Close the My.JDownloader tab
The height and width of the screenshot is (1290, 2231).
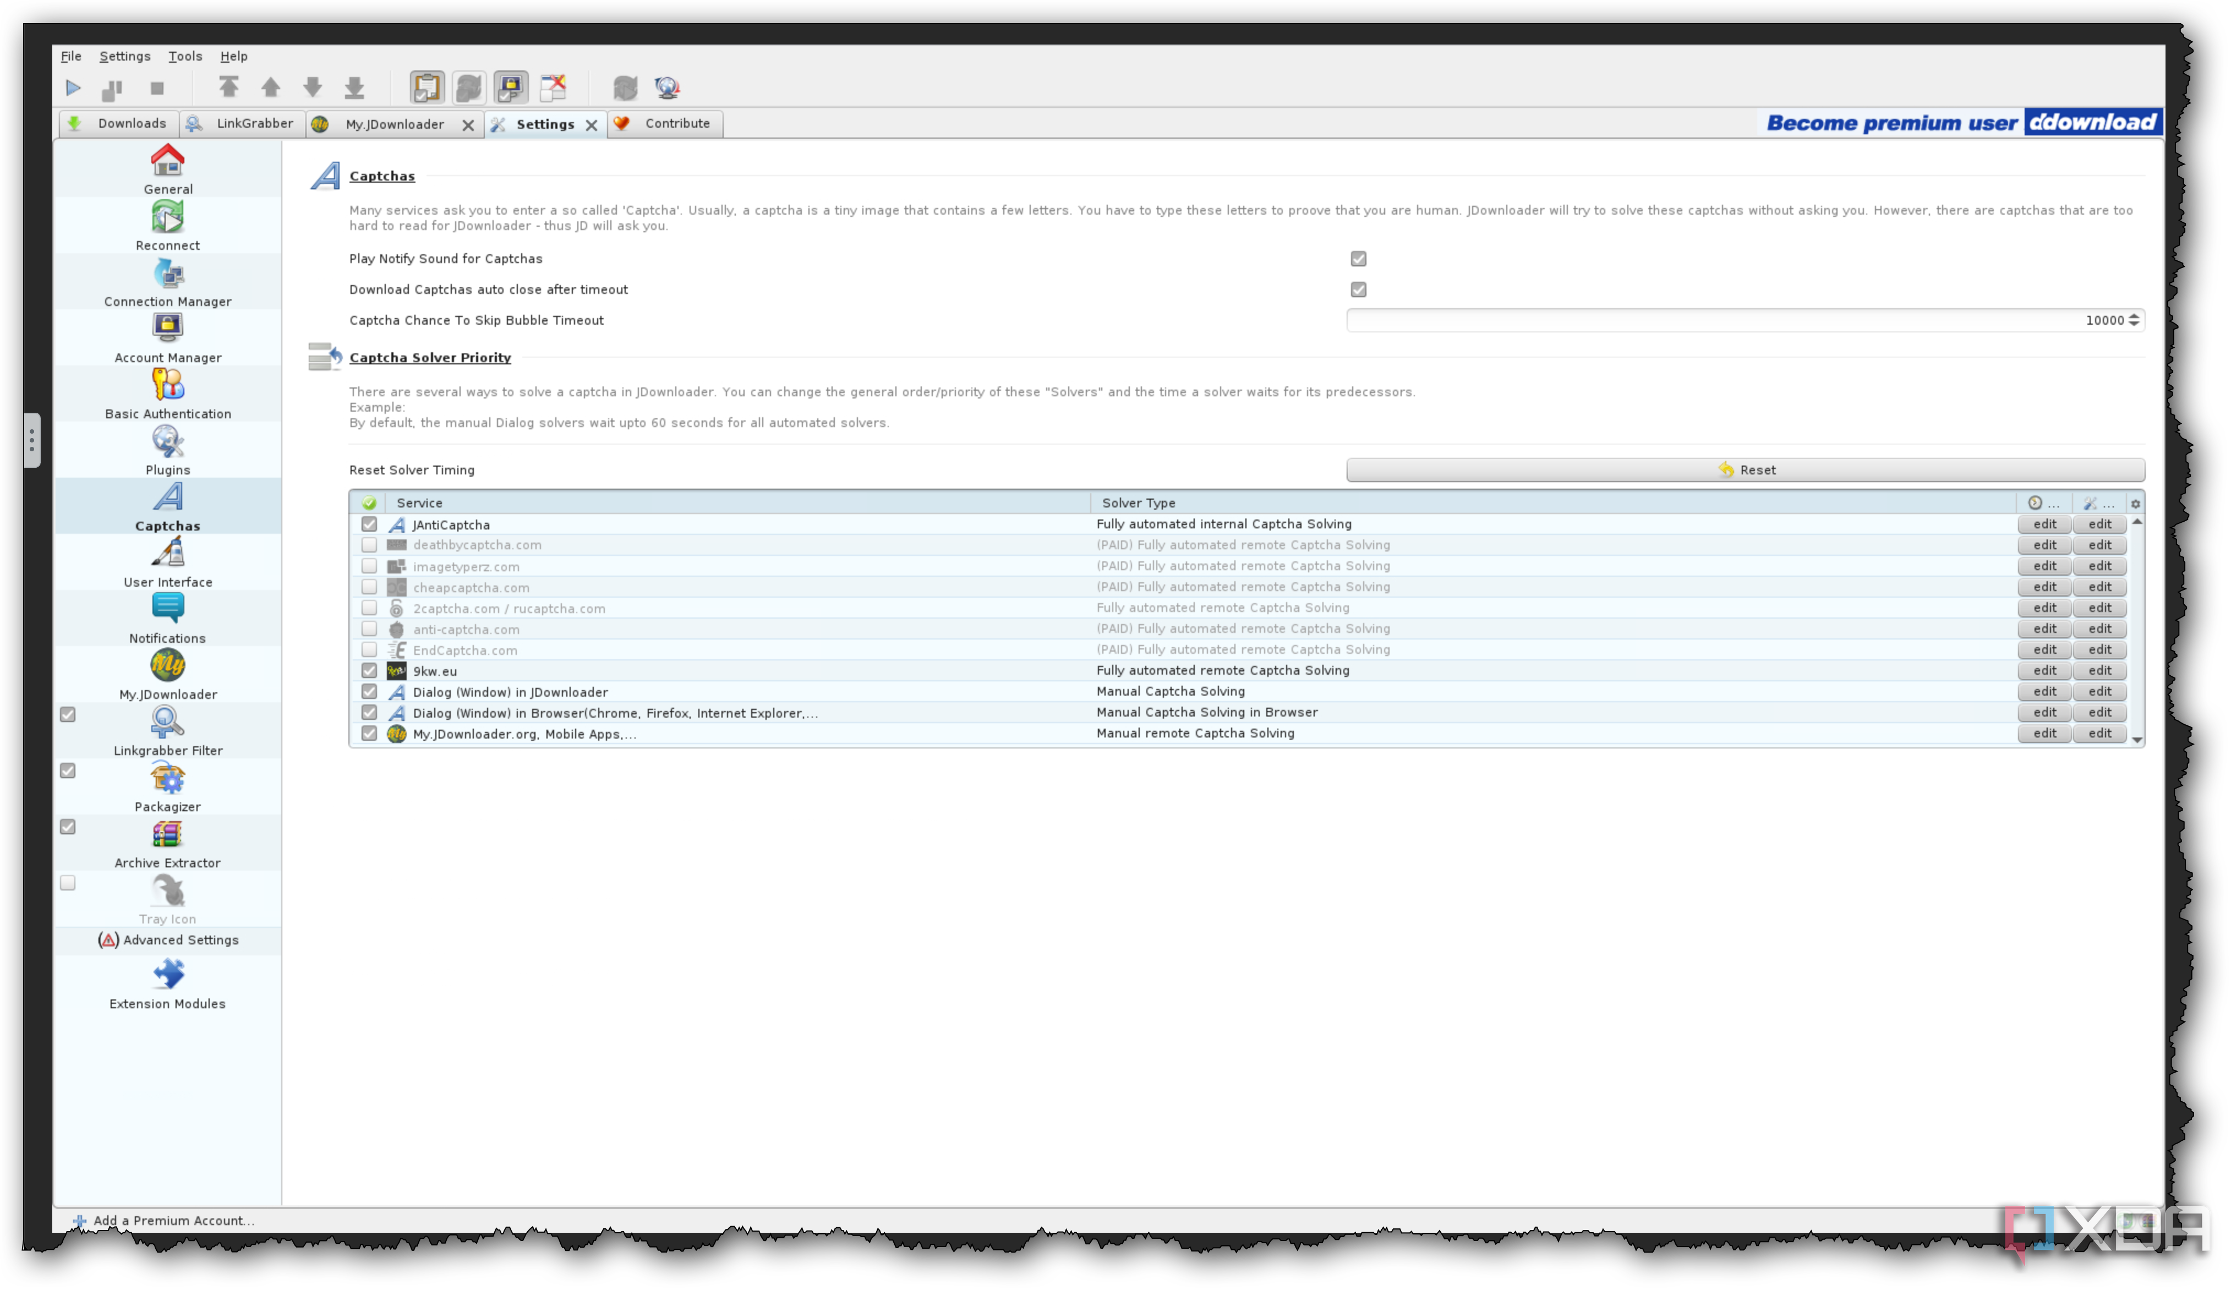click(x=468, y=125)
